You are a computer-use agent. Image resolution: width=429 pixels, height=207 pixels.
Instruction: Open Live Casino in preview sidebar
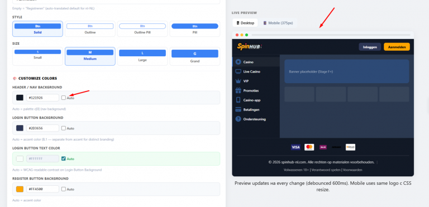pyautogui.click(x=256, y=71)
